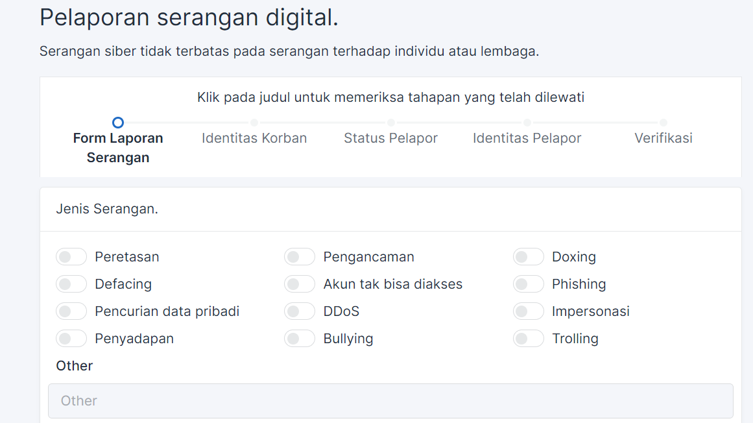
Task: Click the active step circle marker
Action: pyautogui.click(x=118, y=122)
